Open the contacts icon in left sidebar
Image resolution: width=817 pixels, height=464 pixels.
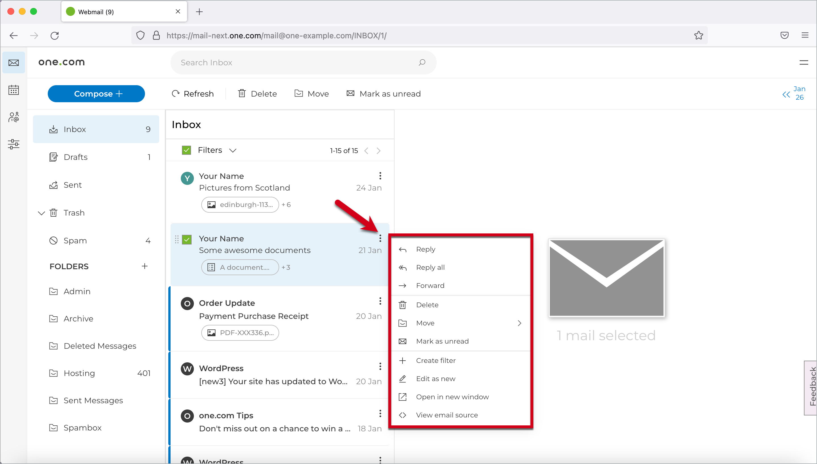(x=13, y=117)
